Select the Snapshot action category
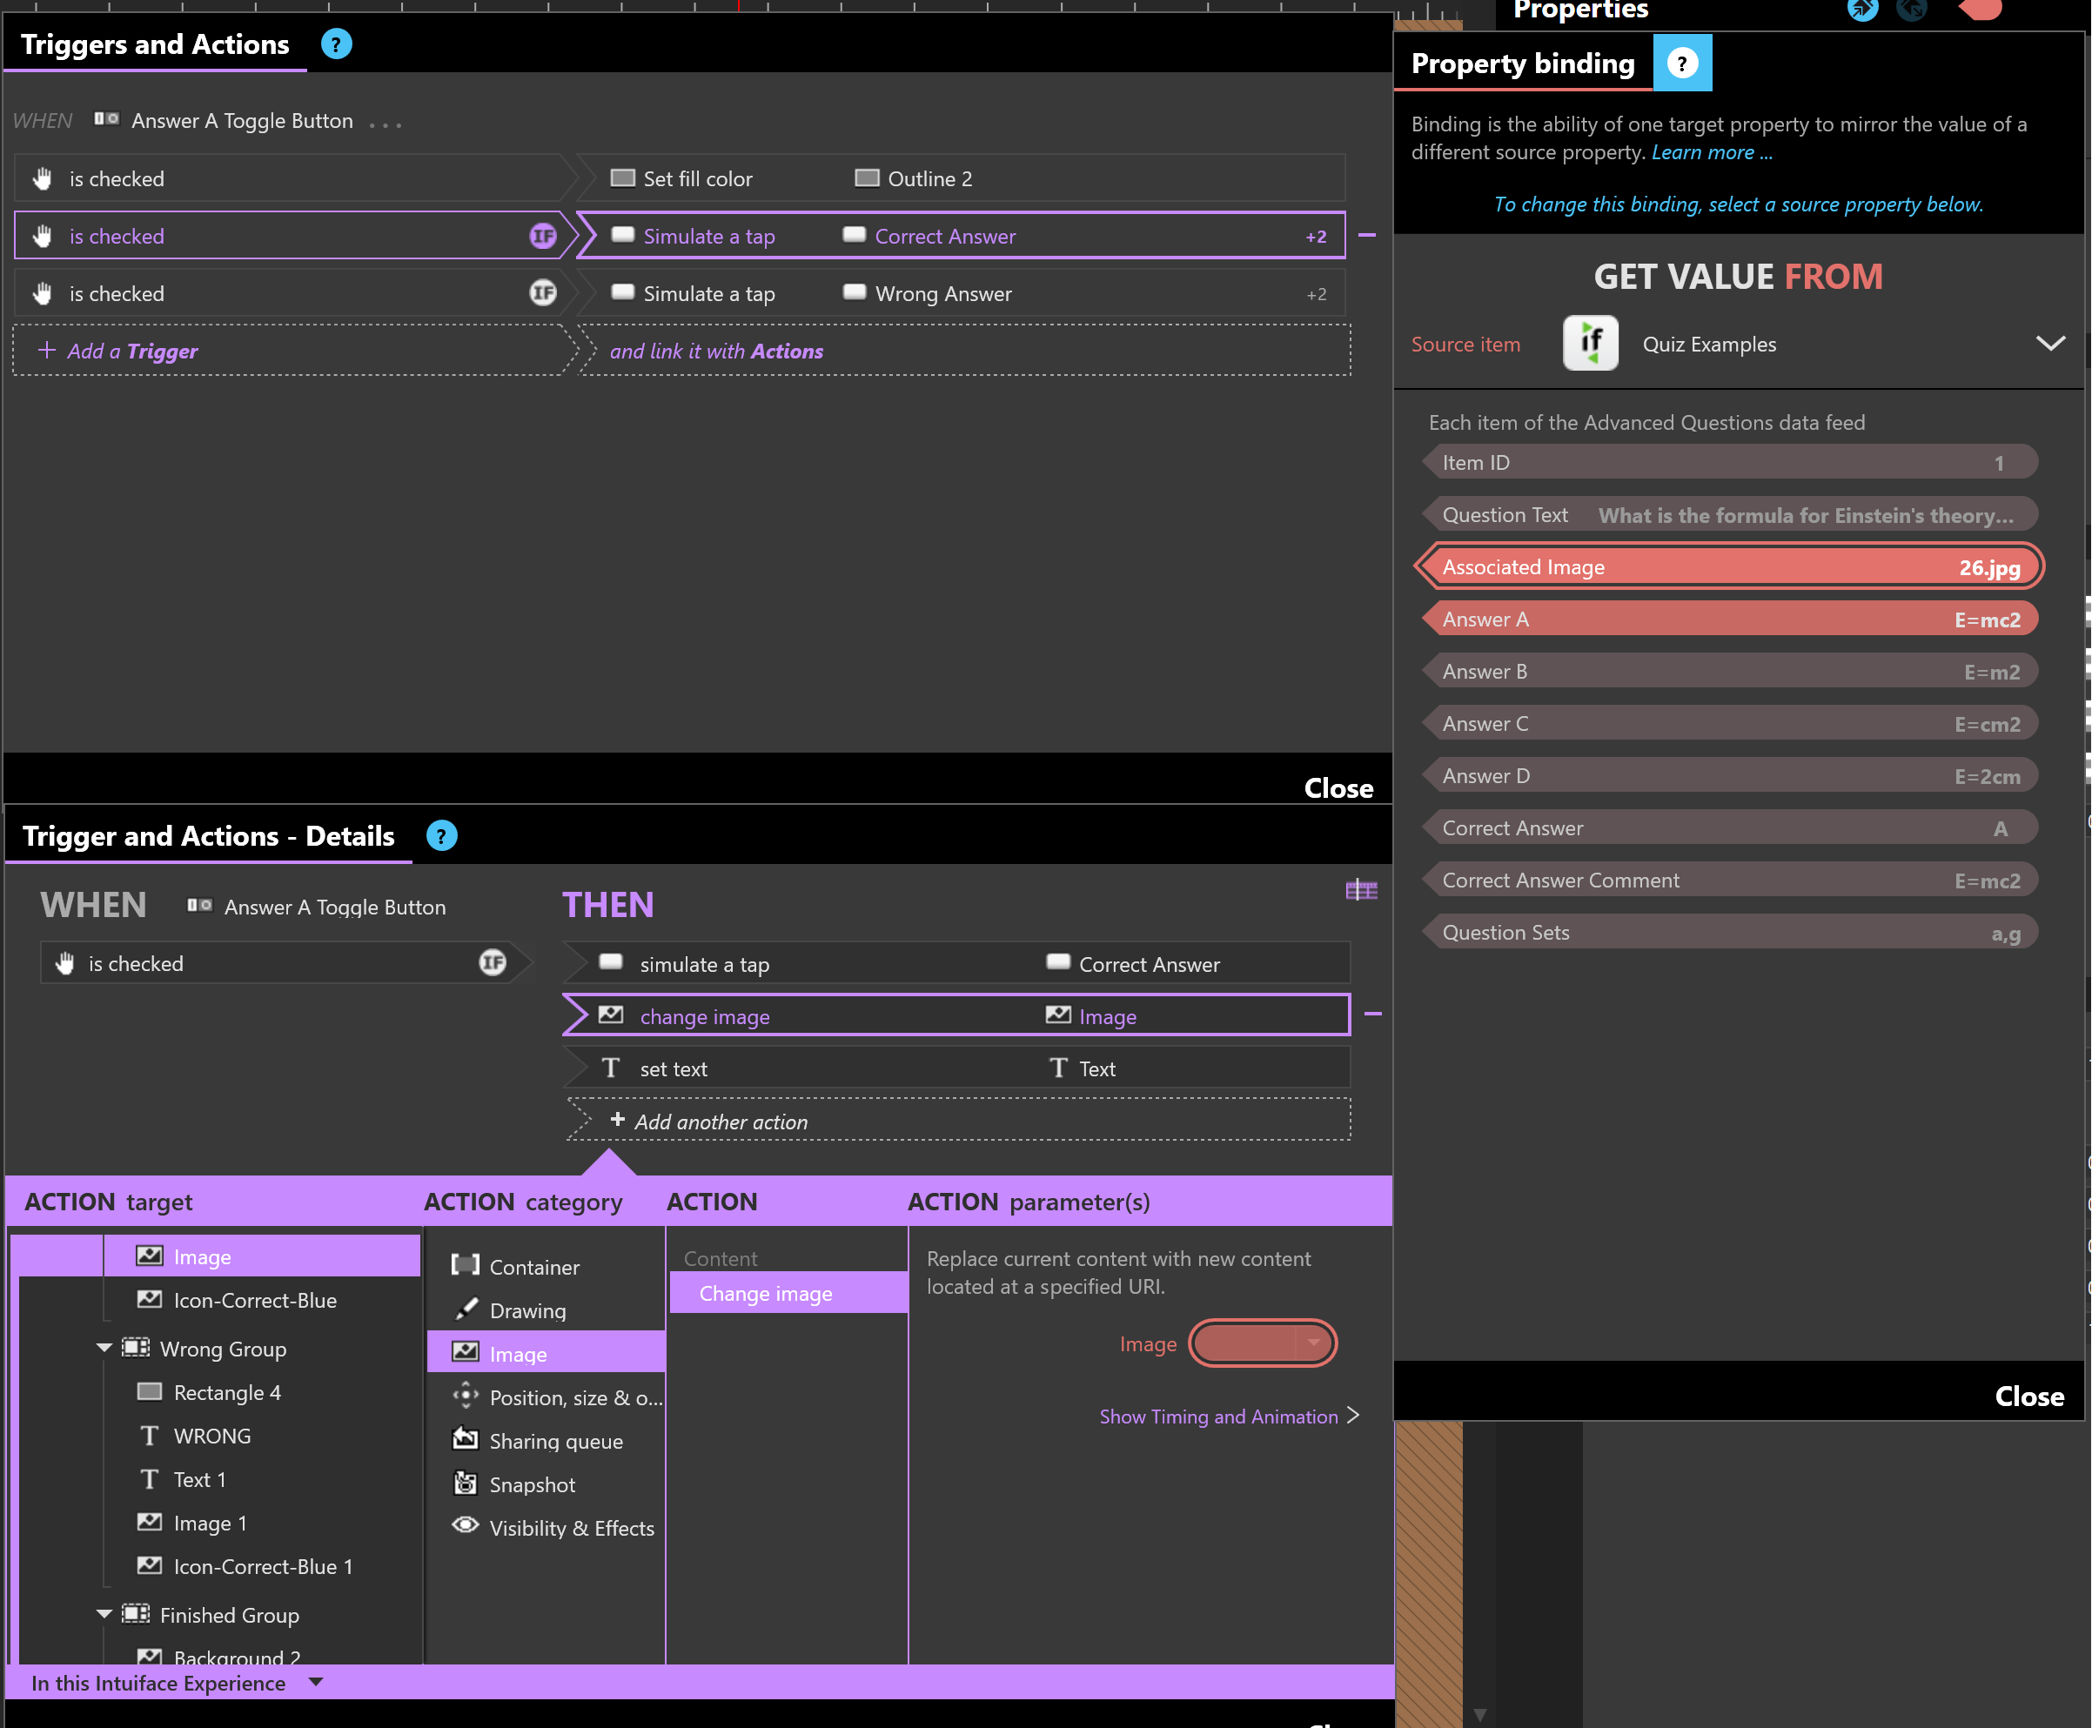 tap(531, 1485)
